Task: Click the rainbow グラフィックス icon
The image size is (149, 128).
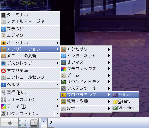Action: click(x=63, y=69)
